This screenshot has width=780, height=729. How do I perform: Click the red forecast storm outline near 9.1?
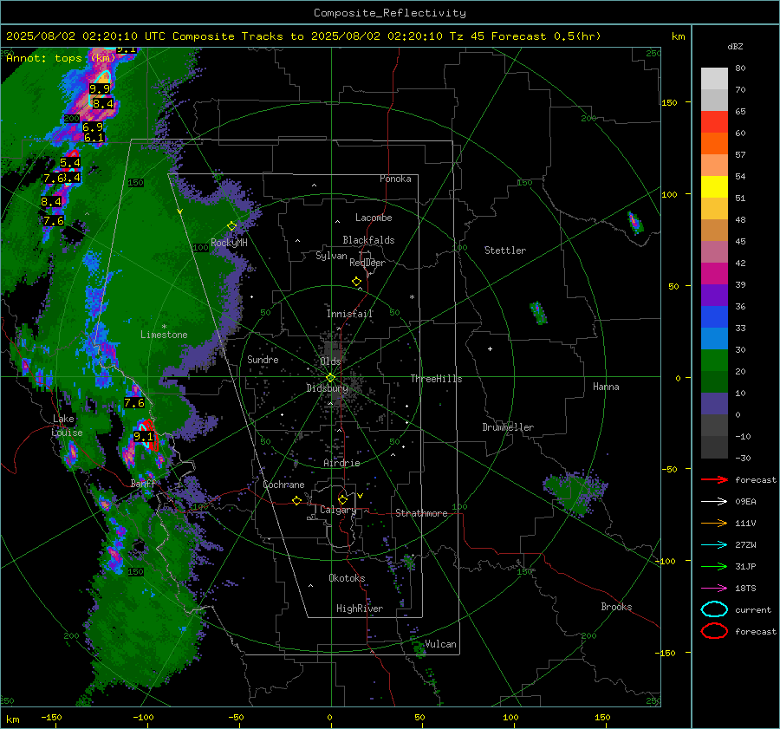(x=151, y=434)
